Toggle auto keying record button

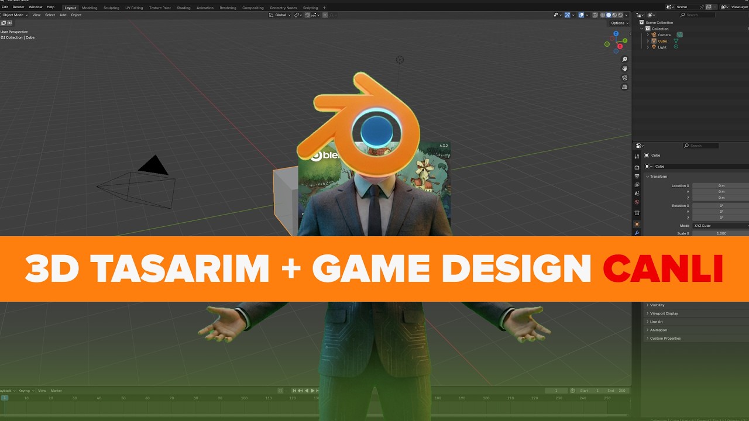[280, 391]
